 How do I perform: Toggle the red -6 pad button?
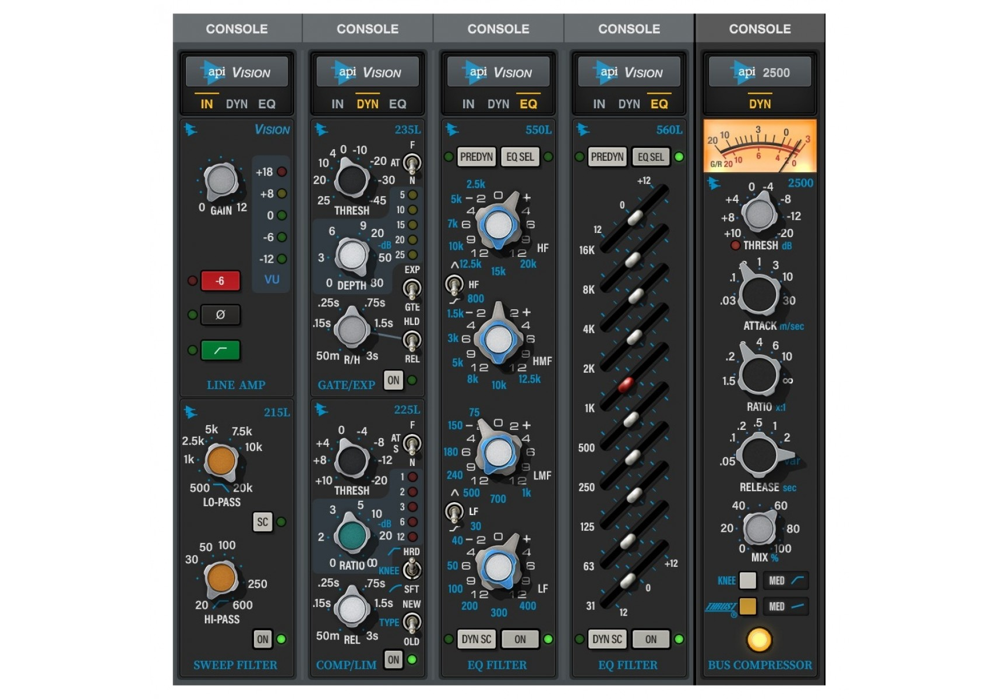[220, 281]
